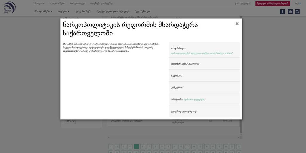
Task: Open the ჩვენ შესახებ menu item
Action: tap(142, 11)
